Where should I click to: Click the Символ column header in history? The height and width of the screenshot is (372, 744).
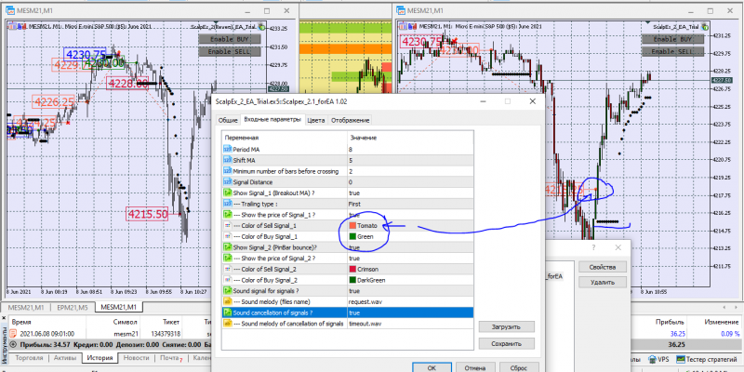click(126, 322)
